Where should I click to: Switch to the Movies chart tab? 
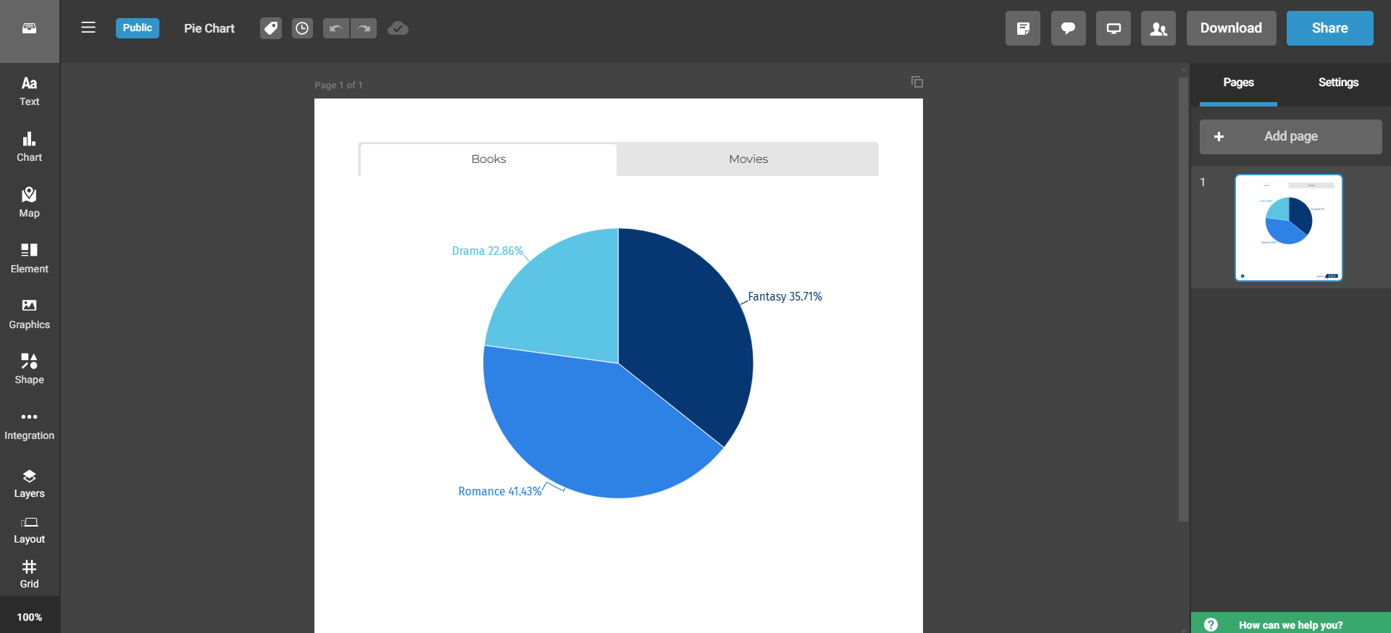(x=748, y=159)
